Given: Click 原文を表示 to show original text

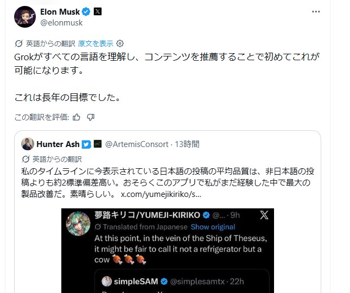Looking at the screenshot, I should point(96,43).
